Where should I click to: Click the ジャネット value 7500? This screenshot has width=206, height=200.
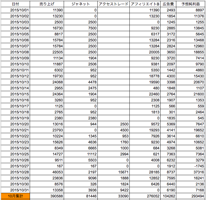point(81,28)
